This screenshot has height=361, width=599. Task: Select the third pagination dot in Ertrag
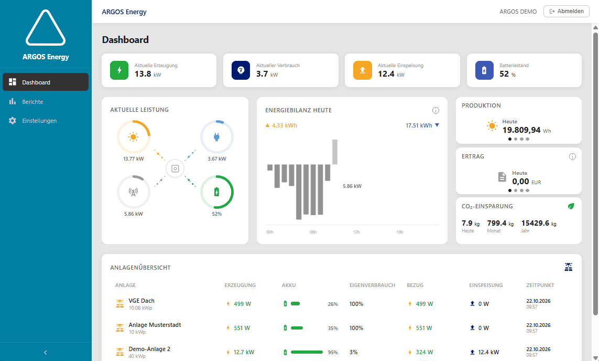pos(521,190)
